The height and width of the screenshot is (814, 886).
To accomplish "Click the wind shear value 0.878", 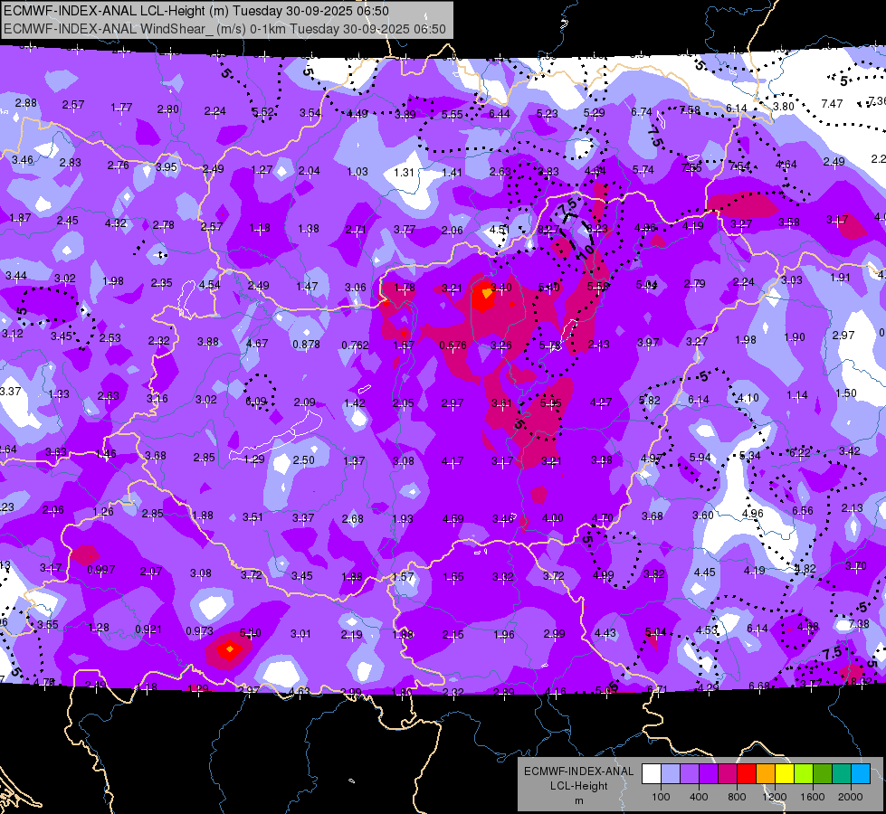I will pos(306,344).
